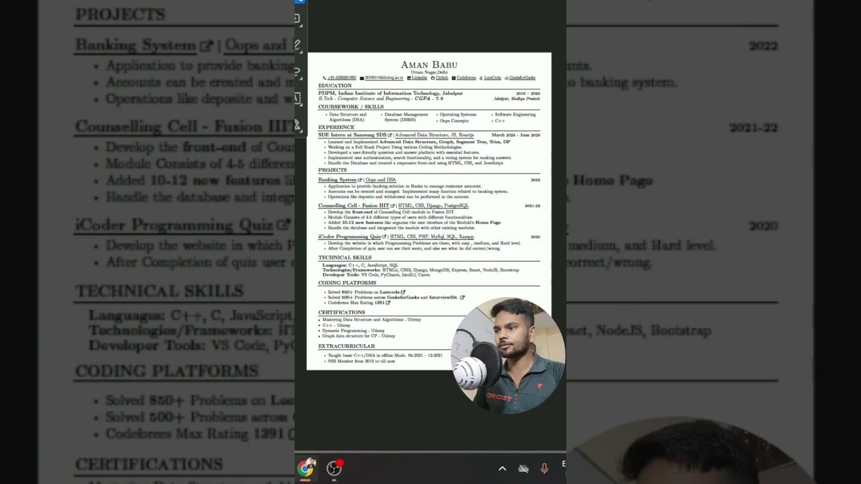Open the Github link in the resume header
Image resolution: width=861 pixels, height=484 pixels.
(x=442, y=78)
